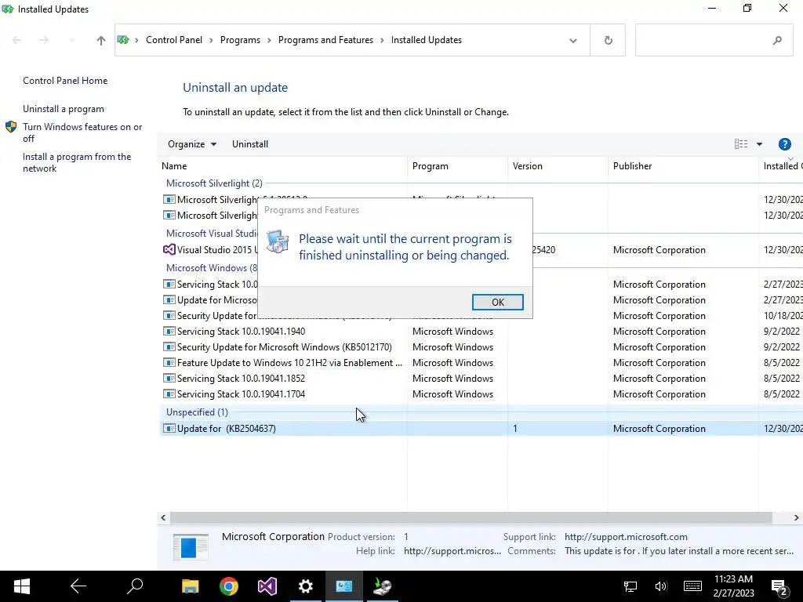Click the scroll right arrow
Viewport: 803px width, 602px height.
797,517
